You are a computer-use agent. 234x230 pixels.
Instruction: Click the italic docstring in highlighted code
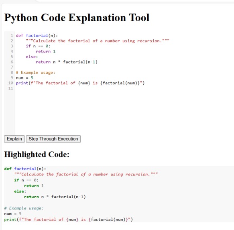[86, 174]
